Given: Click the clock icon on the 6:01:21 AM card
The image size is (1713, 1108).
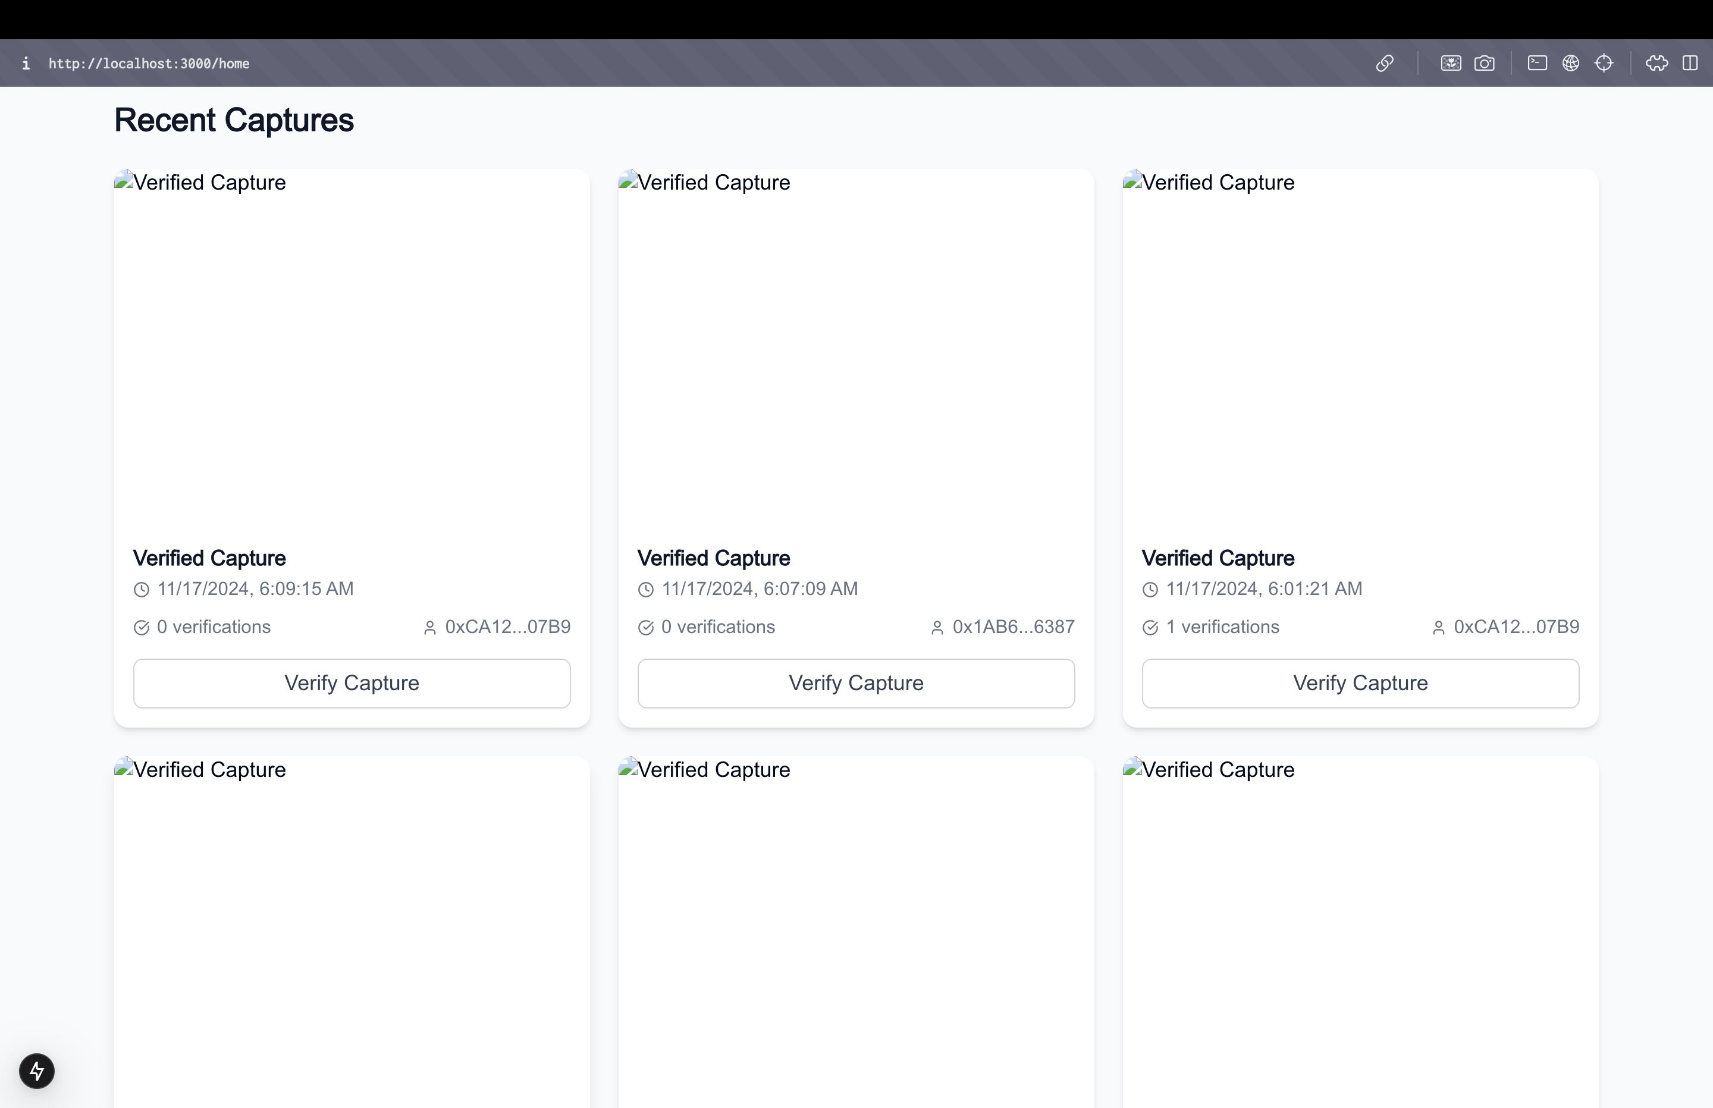Looking at the screenshot, I should 1151,589.
